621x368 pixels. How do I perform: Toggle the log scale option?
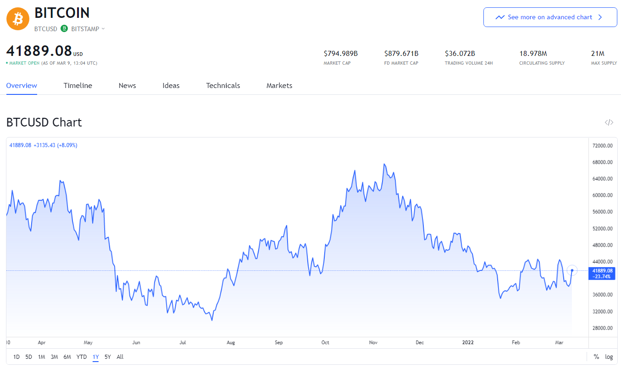609,357
